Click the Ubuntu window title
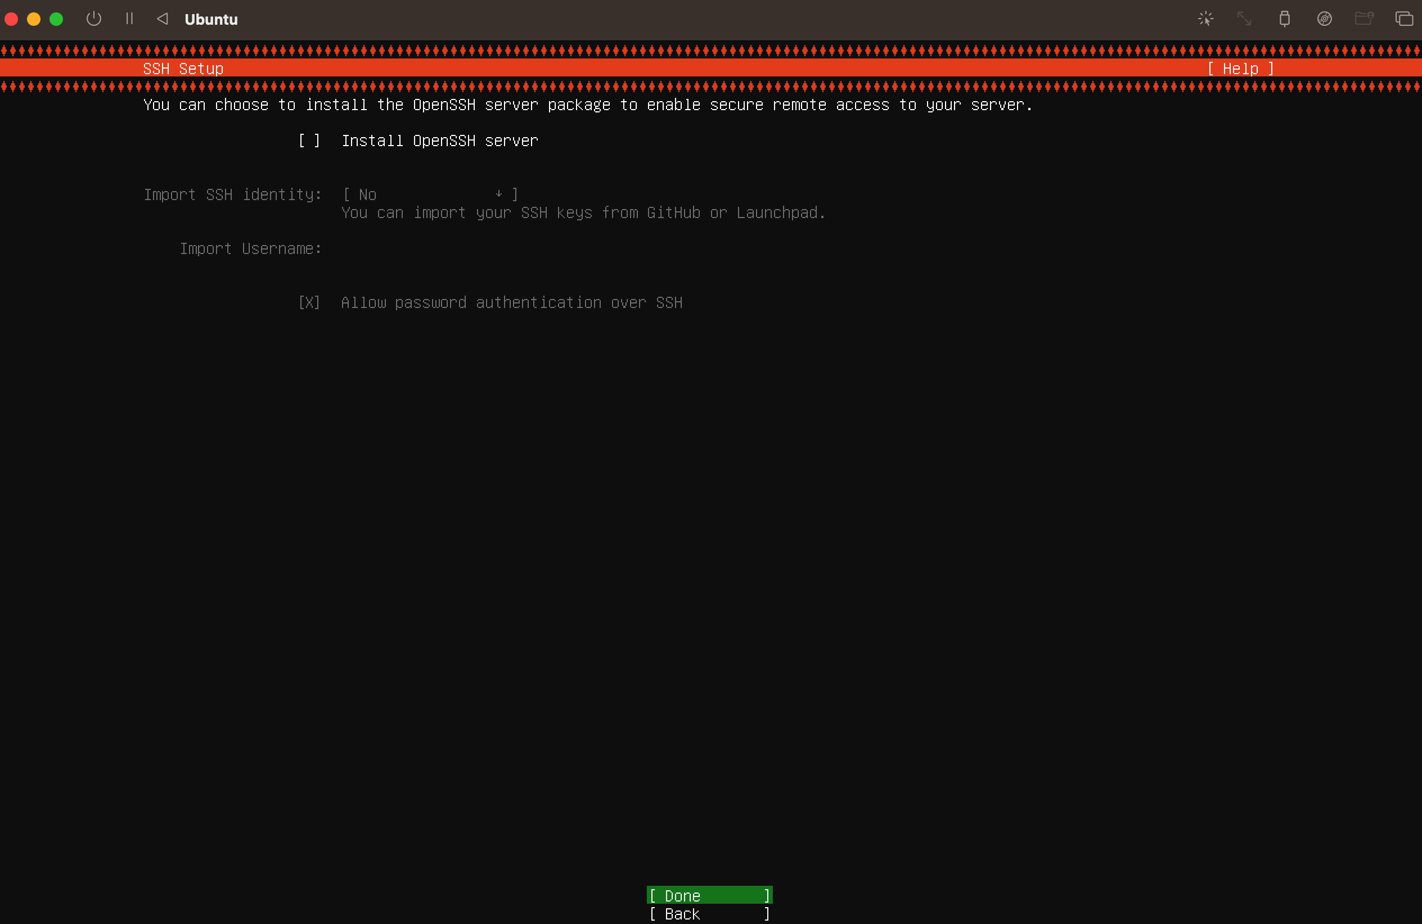The width and height of the screenshot is (1422, 924). (211, 19)
